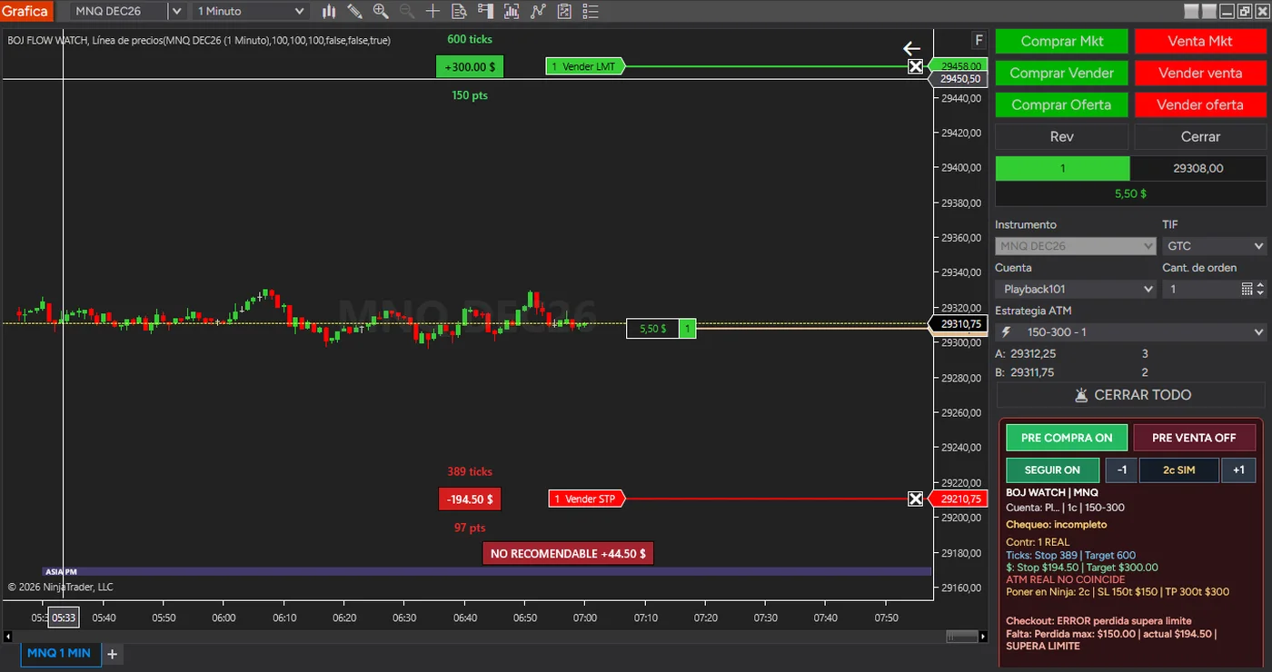Toggle SEGUIR ON
This screenshot has width=1272, height=672.
(1052, 469)
